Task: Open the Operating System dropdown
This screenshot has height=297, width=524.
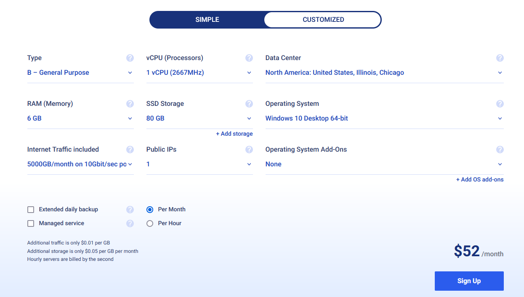Action: (384, 118)
